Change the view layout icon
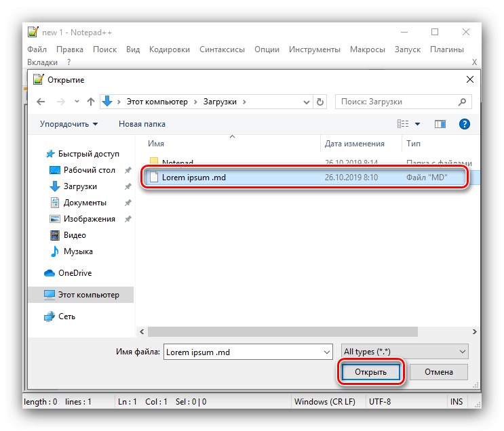This screenshot has height=431, width=504. pyautogui.click(x=403, y=123)
